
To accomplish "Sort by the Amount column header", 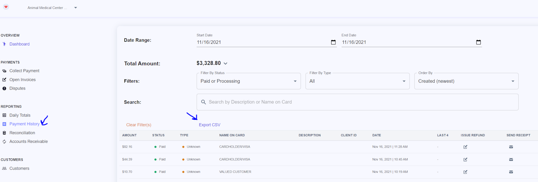I will coord(129,135).
